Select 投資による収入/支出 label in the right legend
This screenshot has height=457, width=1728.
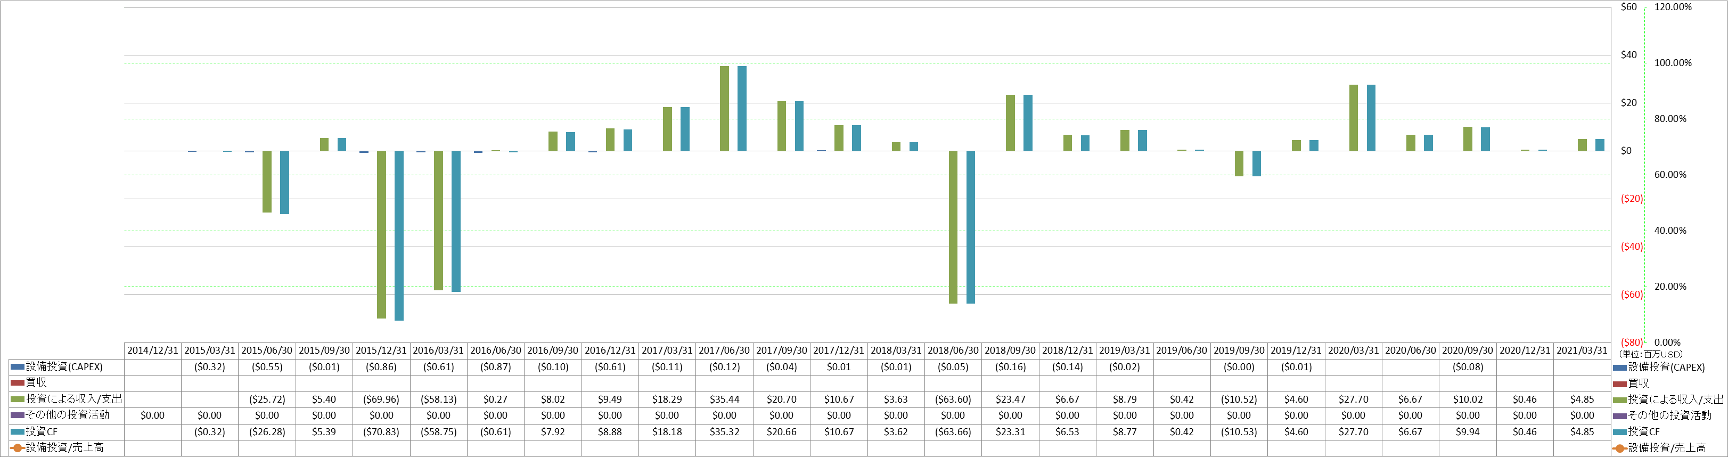tap(1676, 399)
